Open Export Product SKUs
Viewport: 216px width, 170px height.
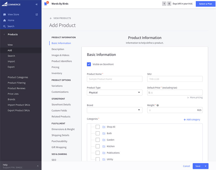coord(19,110)
